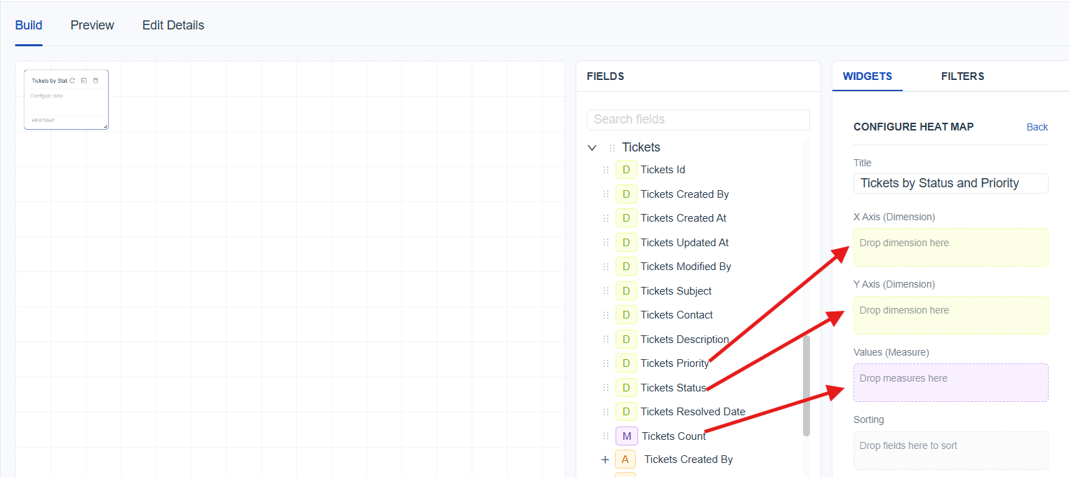The image size is (1069, 477).
Task: Click the widget resize handle corner
Action: tap(106, 126)
